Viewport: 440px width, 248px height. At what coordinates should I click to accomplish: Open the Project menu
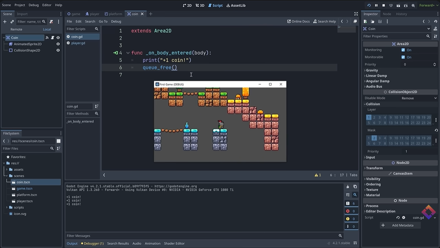point(20,5)
